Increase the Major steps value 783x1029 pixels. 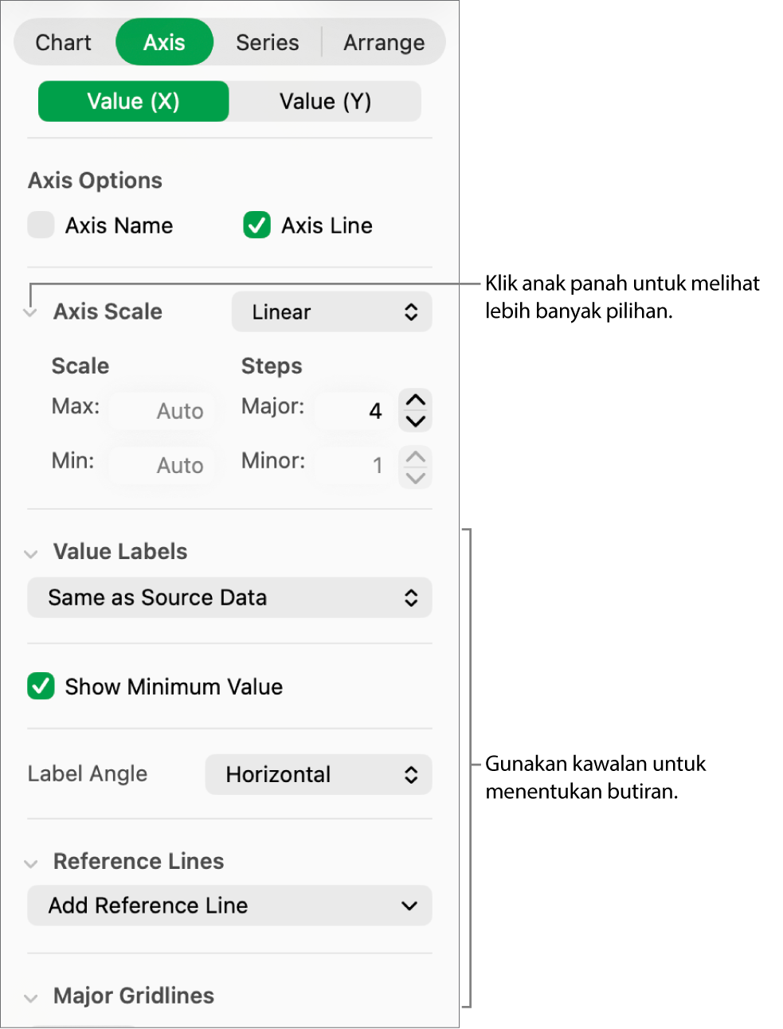tap(416, 400)
